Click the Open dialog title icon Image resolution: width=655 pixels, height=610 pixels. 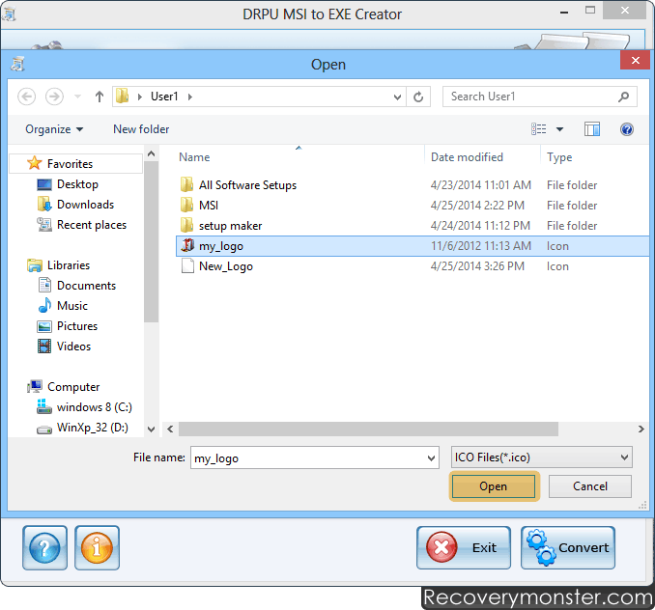17,65
